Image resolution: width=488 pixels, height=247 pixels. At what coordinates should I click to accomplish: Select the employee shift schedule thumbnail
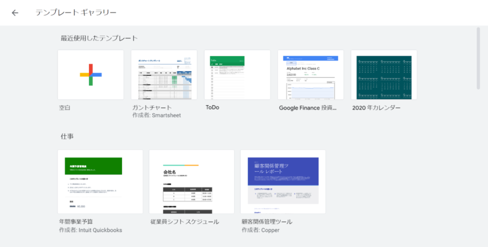pyautogui.click(x=192, y=182)
